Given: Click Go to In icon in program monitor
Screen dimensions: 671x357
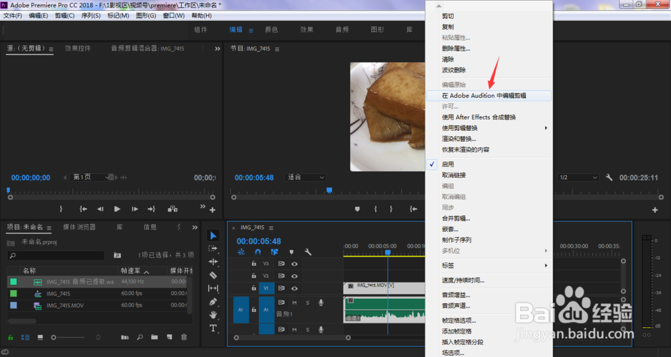Looking at the screenshot, I should click(413, 209).
